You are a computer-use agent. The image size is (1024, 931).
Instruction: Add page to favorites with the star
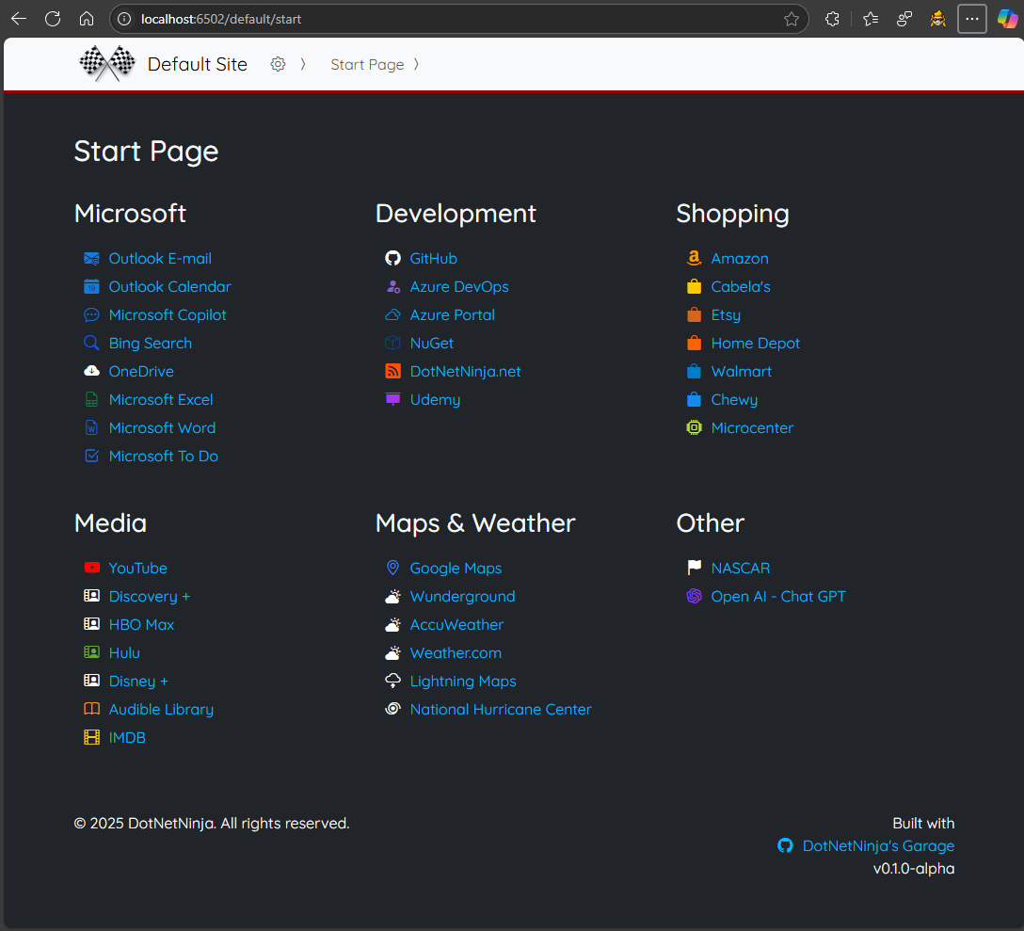(791, 19)
